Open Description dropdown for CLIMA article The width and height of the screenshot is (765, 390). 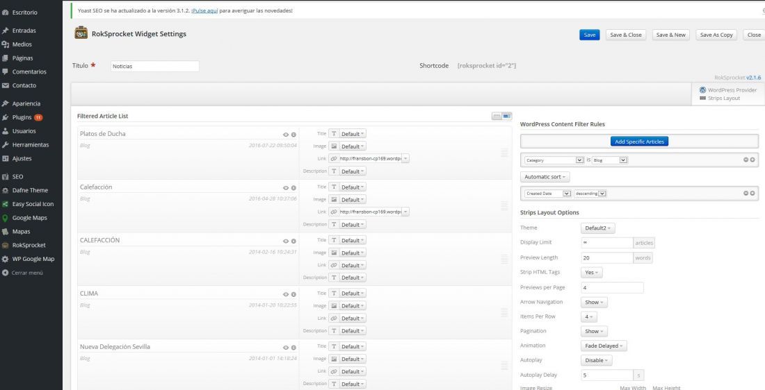point(353,331)
